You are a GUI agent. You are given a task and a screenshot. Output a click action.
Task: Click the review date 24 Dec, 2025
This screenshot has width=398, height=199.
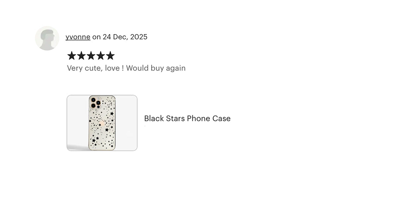[125, 37]
